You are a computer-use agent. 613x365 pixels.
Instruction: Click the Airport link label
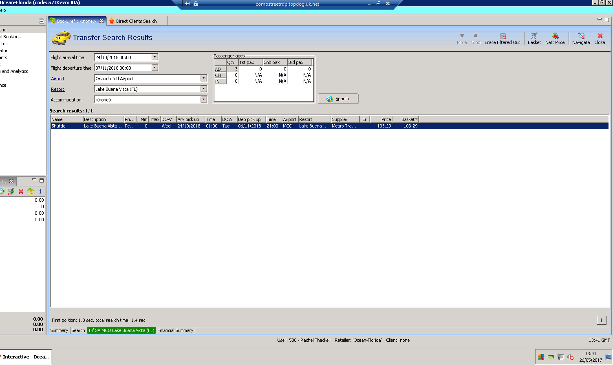point(58,79)
